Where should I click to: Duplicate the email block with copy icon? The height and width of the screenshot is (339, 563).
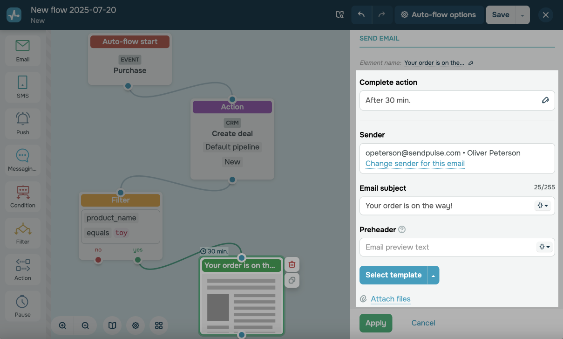(x=292, y=280)
